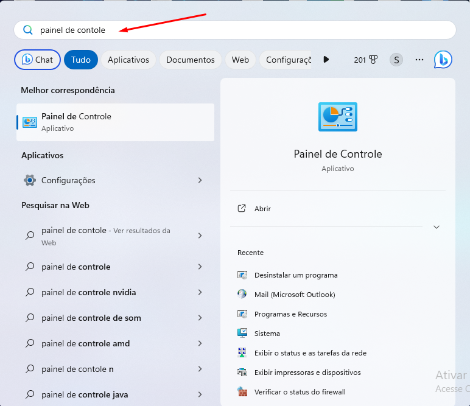Open the large Painel de Controle app icon
The width and height of the screenshot is (470, 406).
coord(337,117)
